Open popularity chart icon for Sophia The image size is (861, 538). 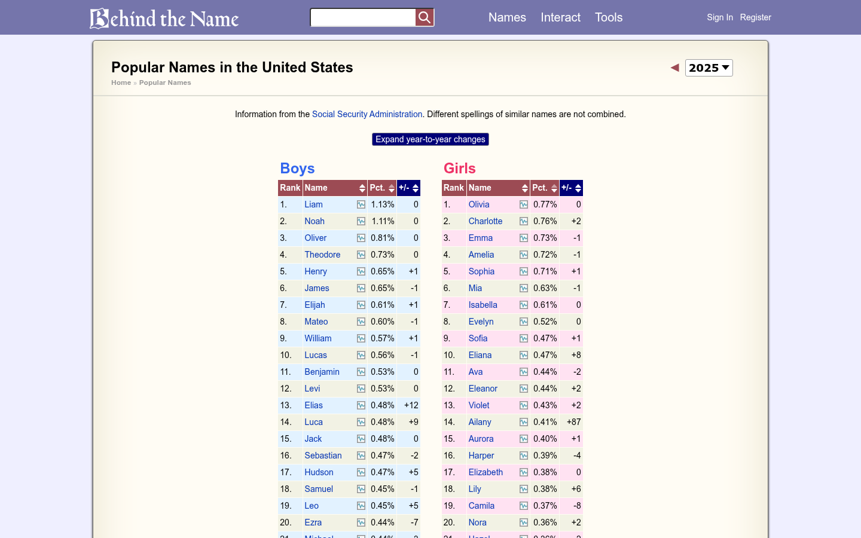tap(524, 271)
